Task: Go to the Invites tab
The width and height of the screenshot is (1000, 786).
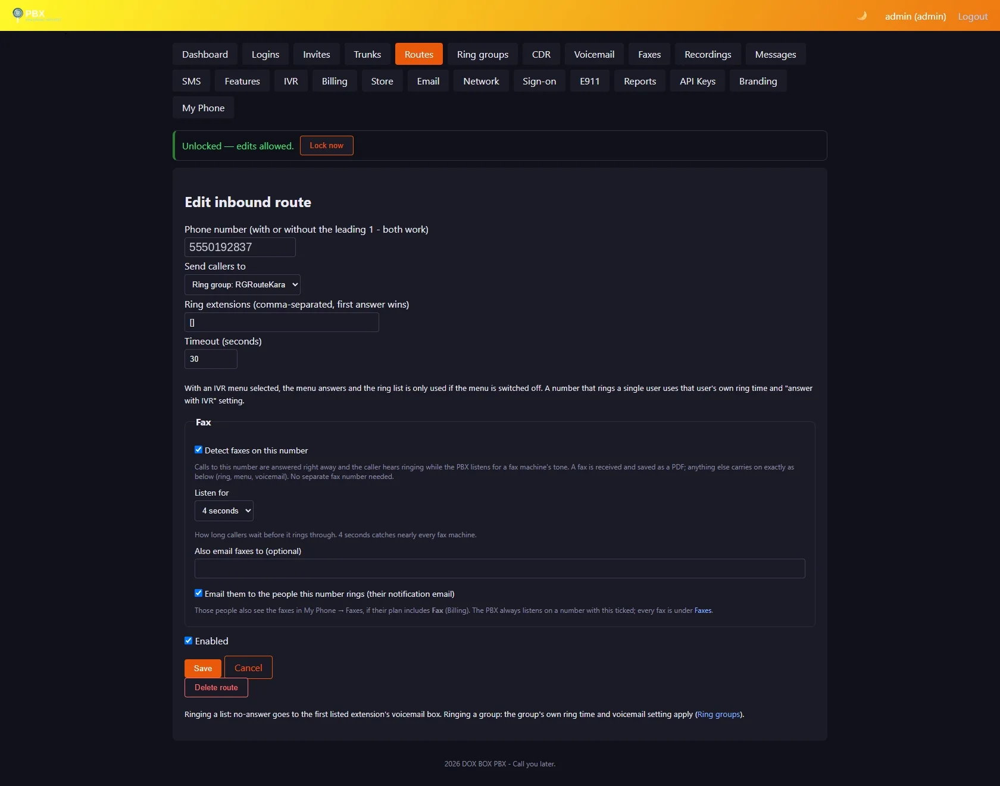Action: coord(317,54)
